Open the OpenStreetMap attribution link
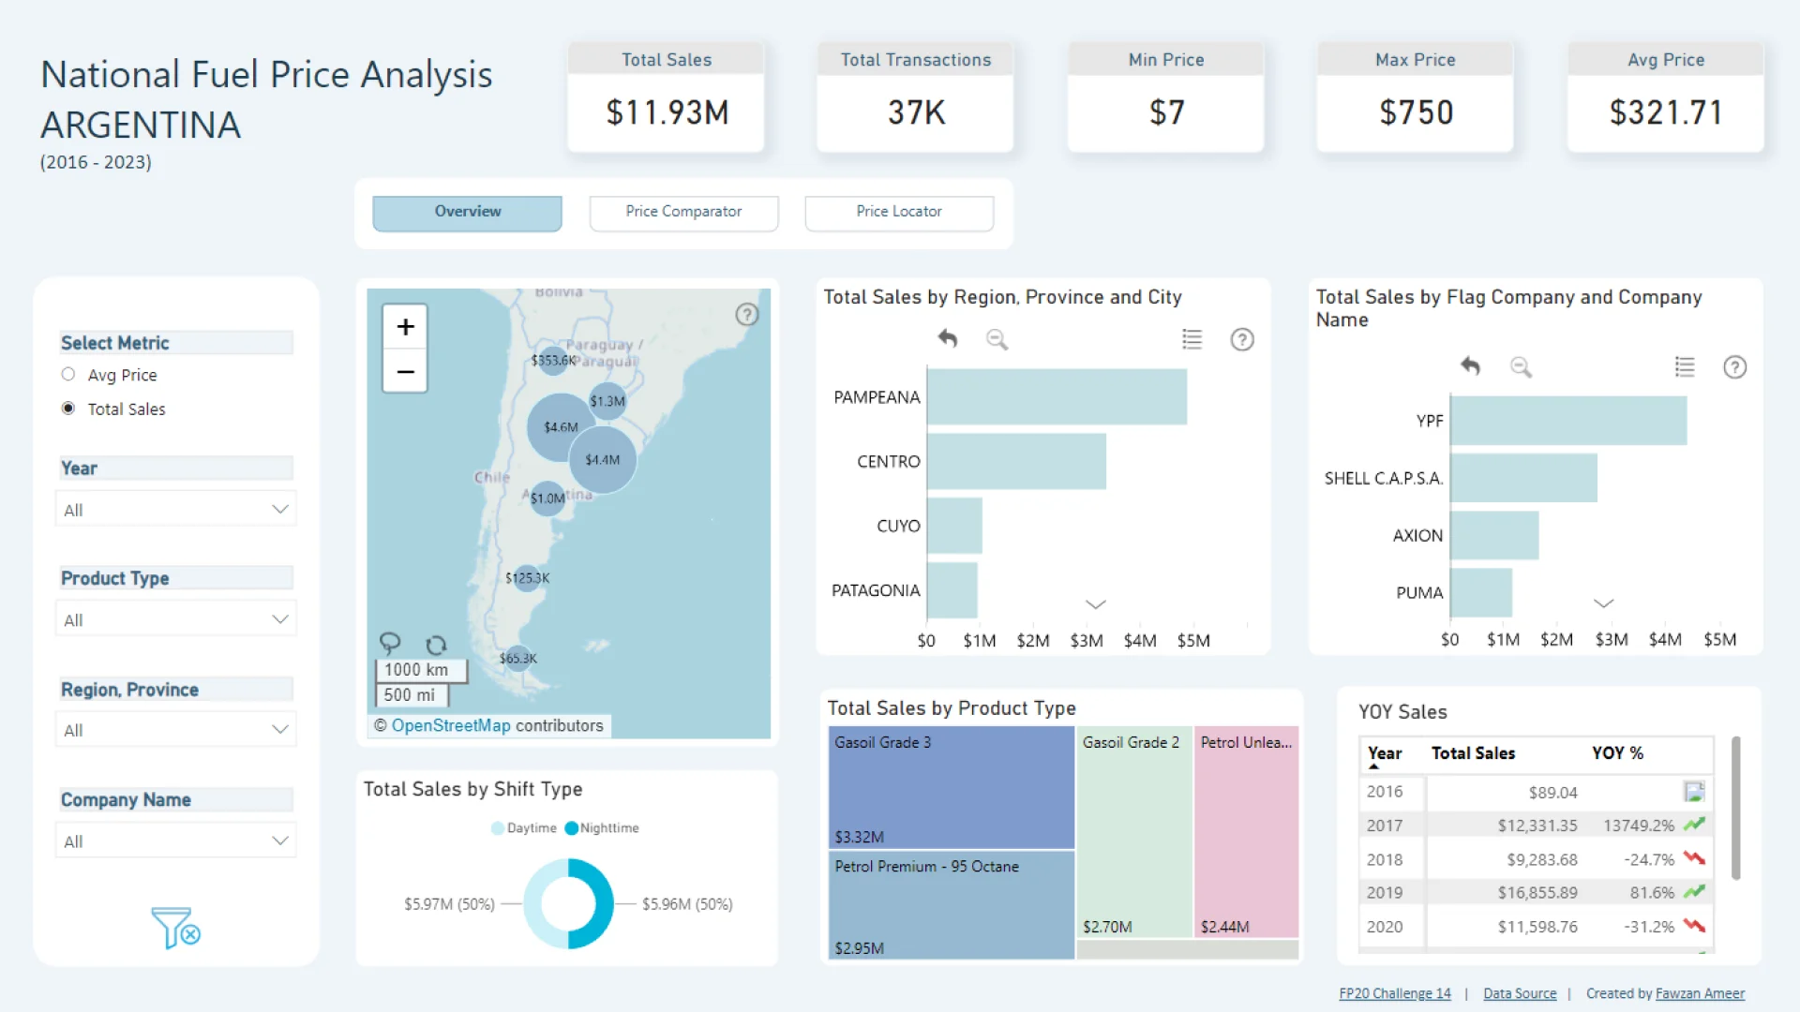 point(451,725)
